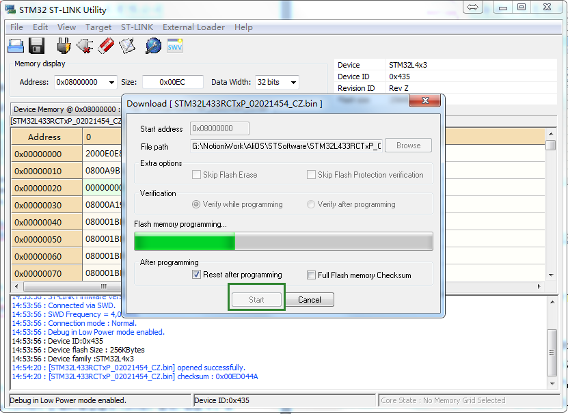Click the Cancel button
The height and width of the screenshot is (414, 568).
point(310,300)
